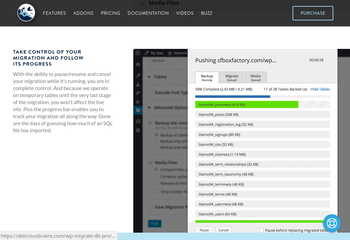Open the Delicious Brains logo home link
Image resolution: width=350 pixels, height=240 pixels.
tap(26, 12)
